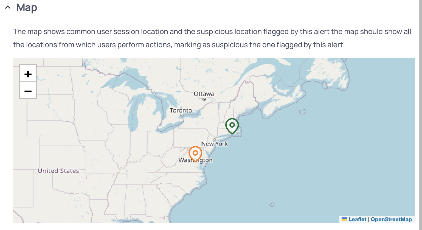This screenshot has width=422, height=230.
Task: Open the OpenStreetMap attribution link
Action: coord(391,219)
